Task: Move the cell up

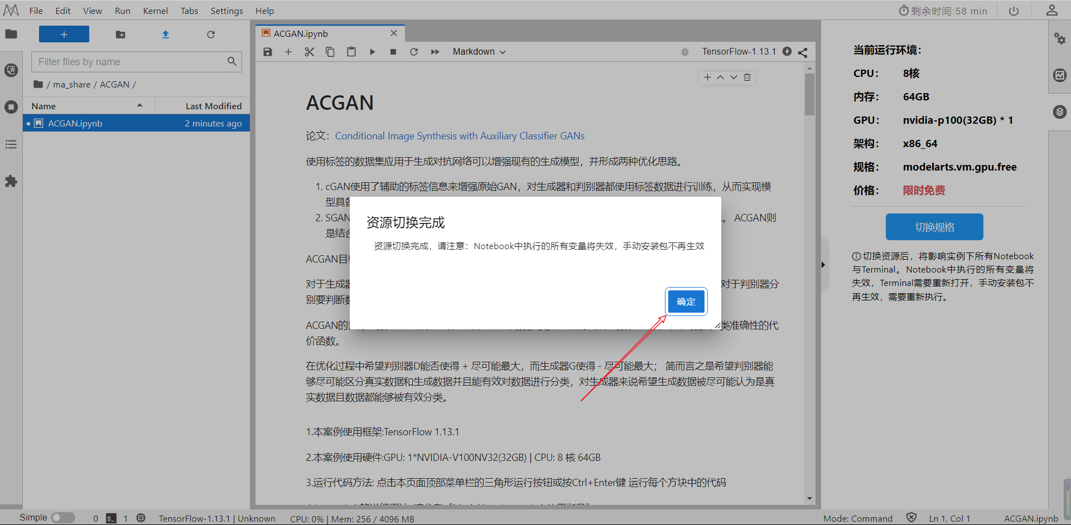Action: point(721,77)
